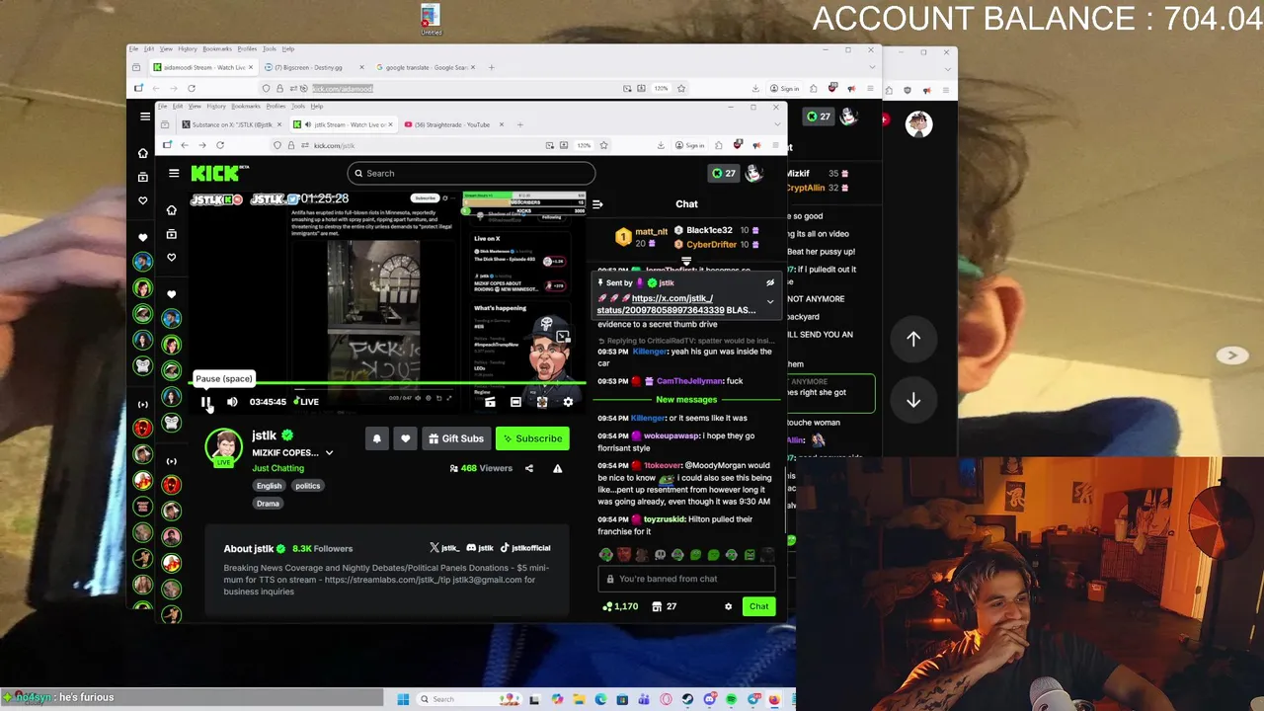Open the shop icon labeled 27
Viewport: 1264px width, 711px height.
pos(665,606)
